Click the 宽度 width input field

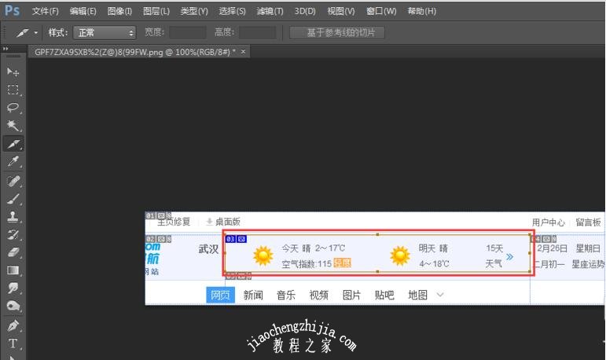(x=187, y=32)
